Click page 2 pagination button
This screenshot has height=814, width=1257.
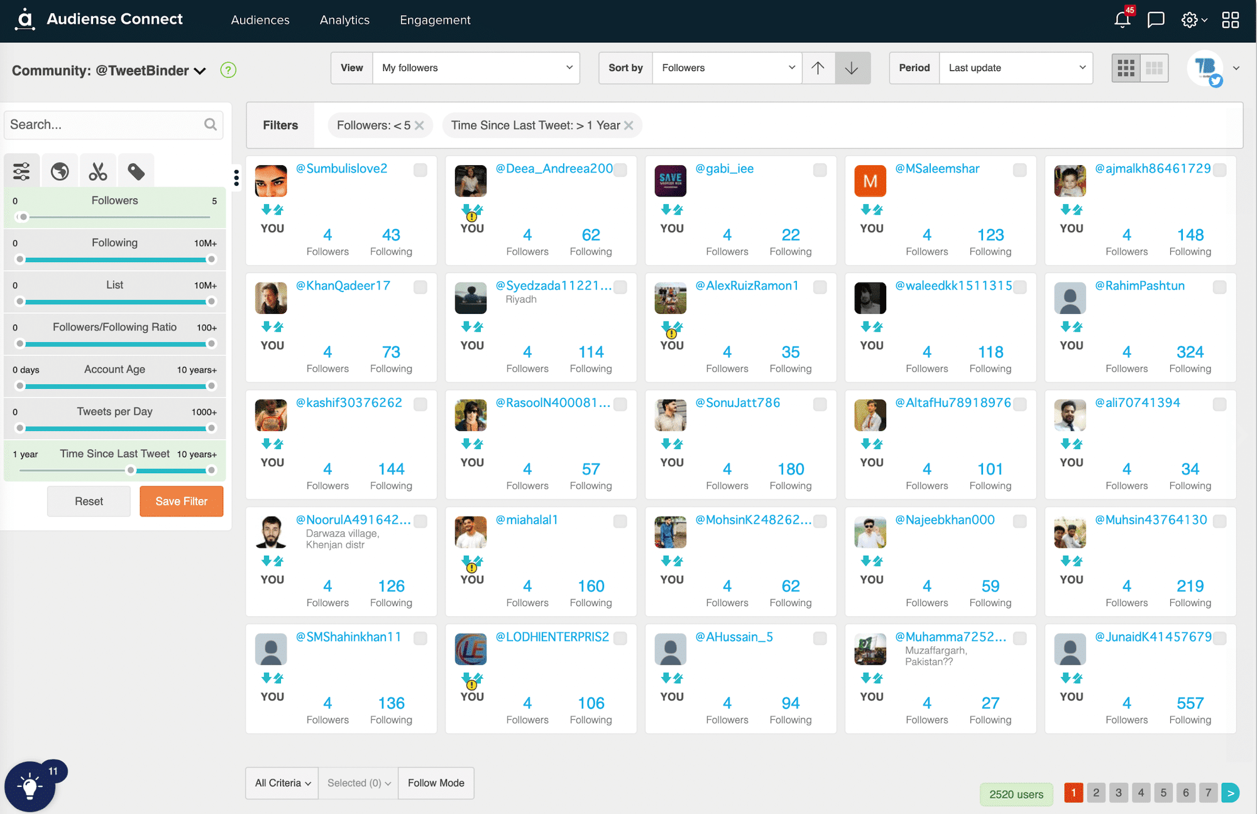click(1095, 791)
